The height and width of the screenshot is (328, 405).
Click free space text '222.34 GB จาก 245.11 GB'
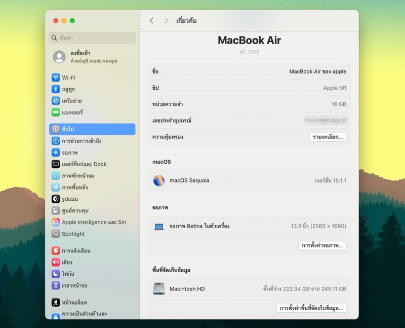point(314,288)
